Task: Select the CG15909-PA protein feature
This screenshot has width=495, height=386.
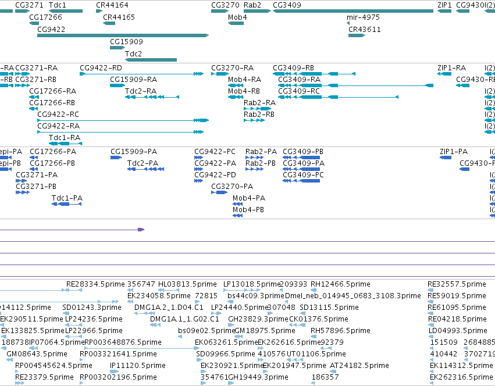Action: tap(116, 158)
